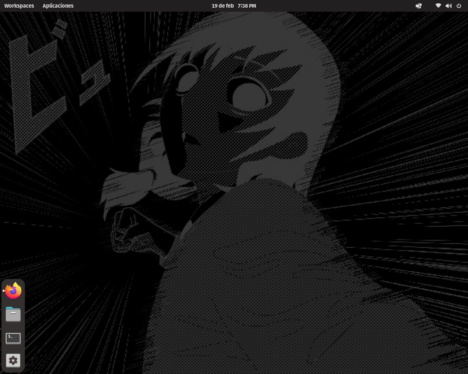Open the Workspaces overview

(19, 6)
